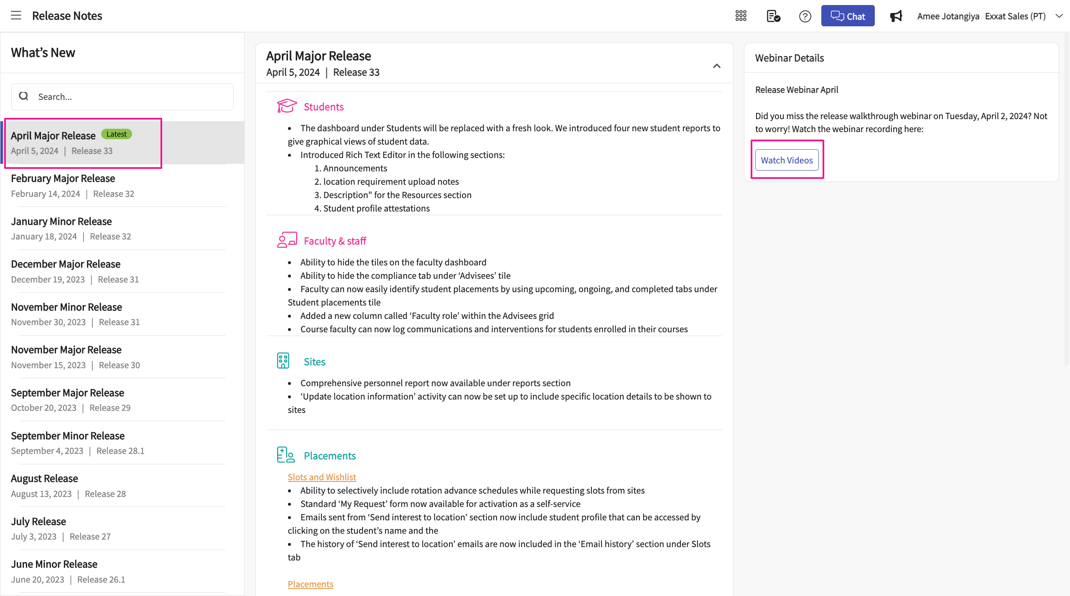
Task: Select the September Minor Release entry
Action: tap(67, 436)
